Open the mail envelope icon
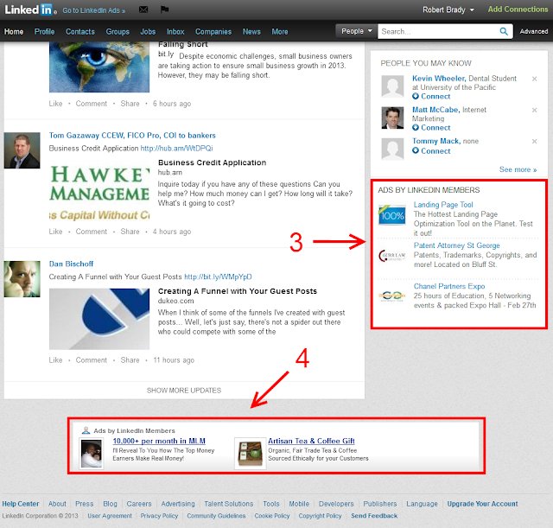Screen dimensions: 553x528 coord(143,10)
